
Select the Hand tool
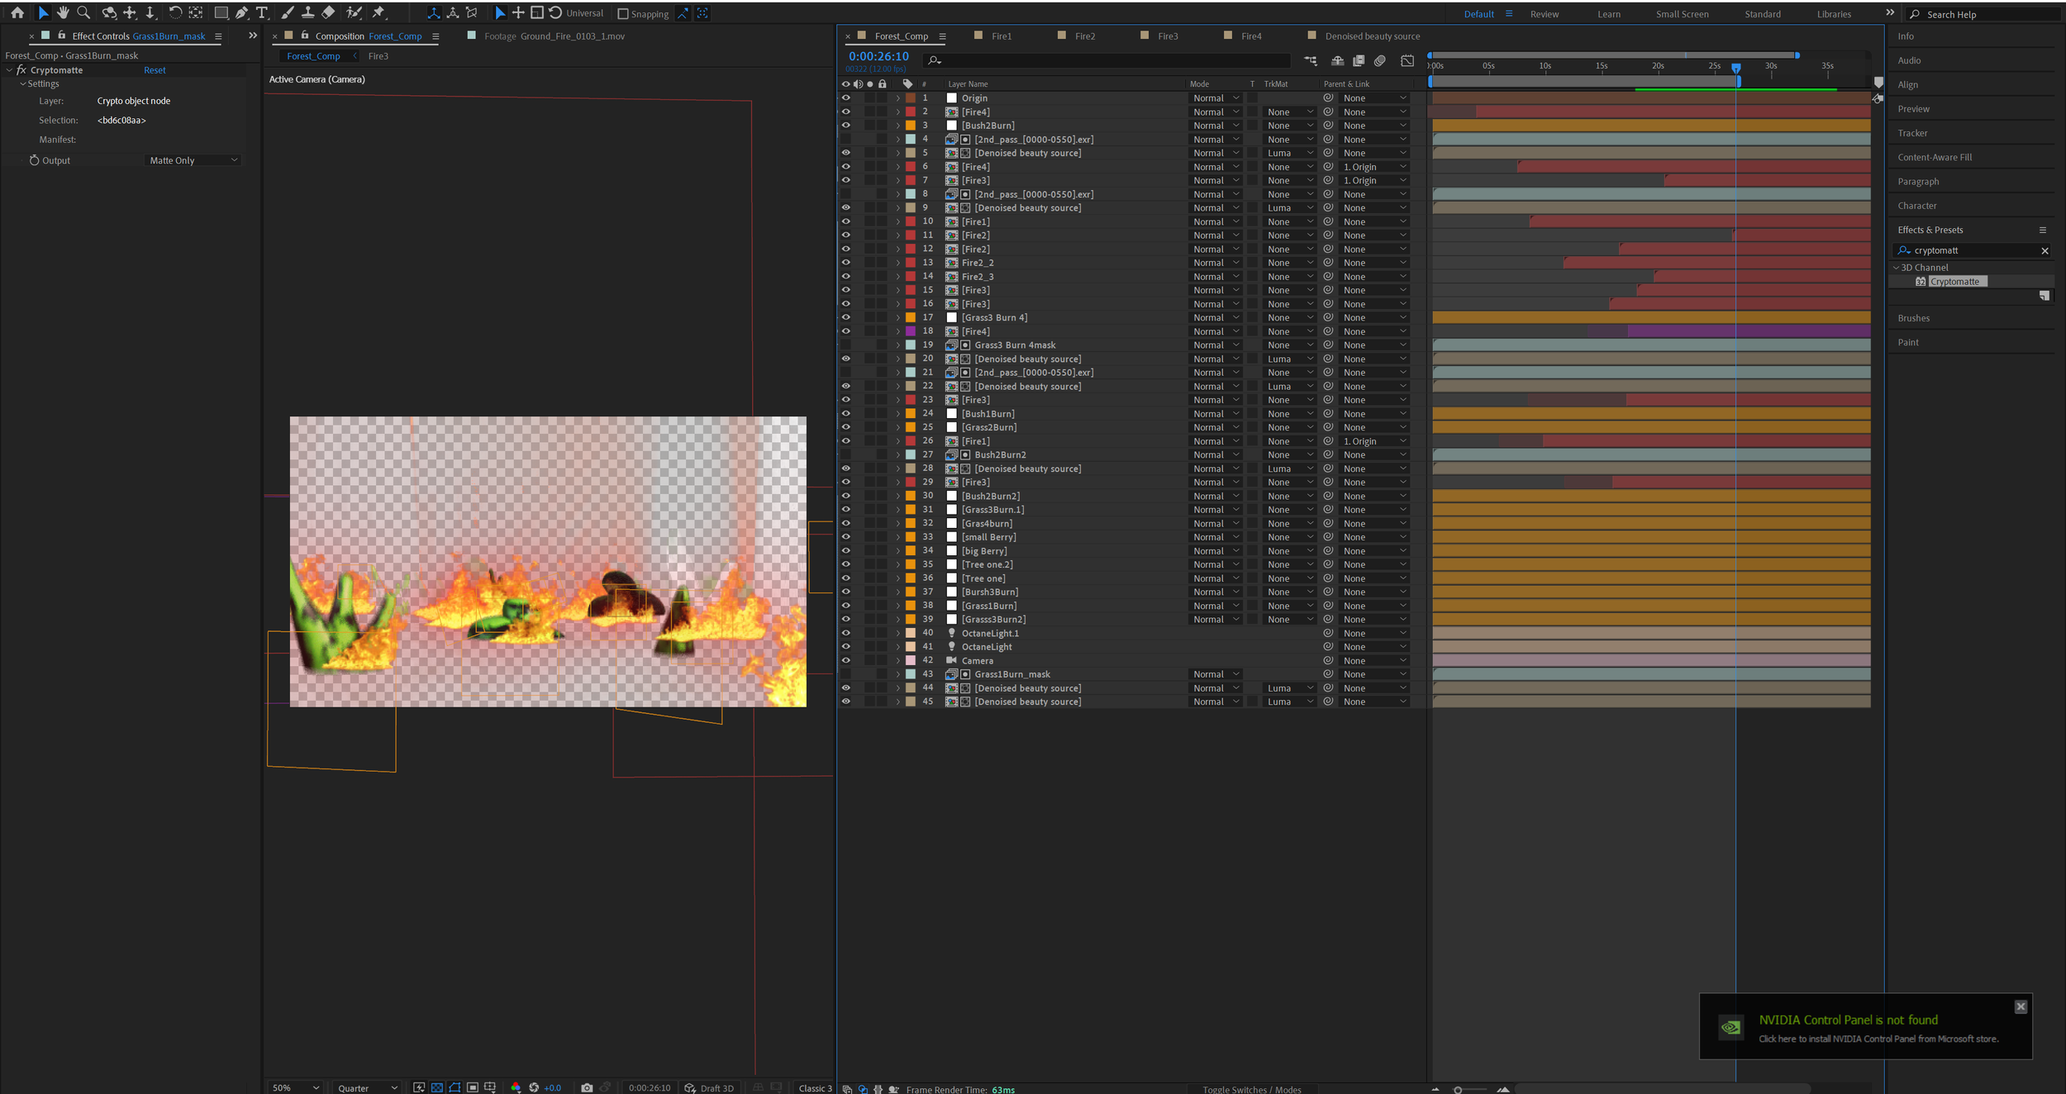tap(63, 12)
